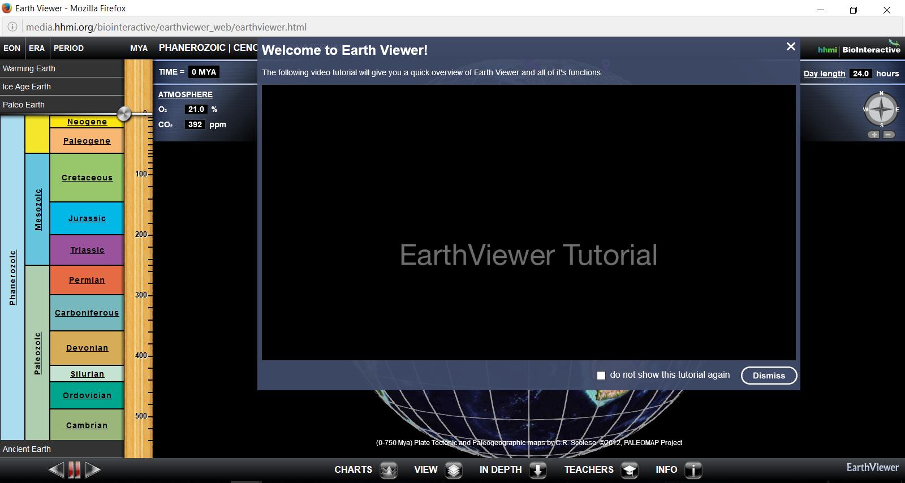Screen dimensions: 905x483
Task: Click the TIME 0 MYA value field
Action: pos(204,72)
